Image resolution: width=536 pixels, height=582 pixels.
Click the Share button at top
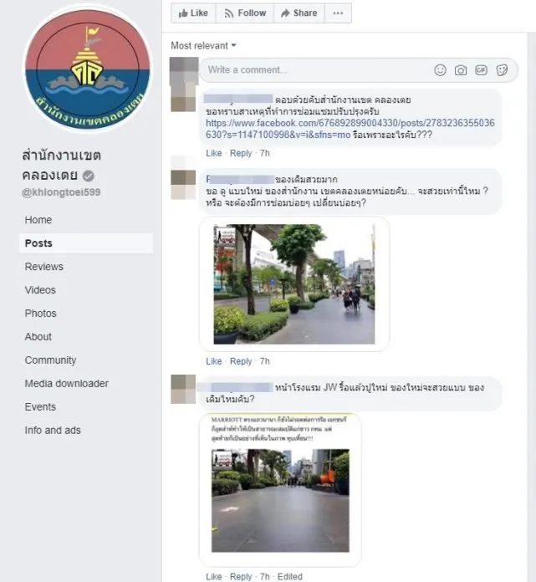click(x=299, y=13)
